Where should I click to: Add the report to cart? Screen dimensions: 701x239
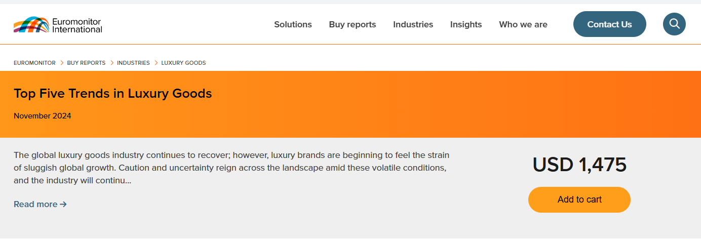point(579,200)
